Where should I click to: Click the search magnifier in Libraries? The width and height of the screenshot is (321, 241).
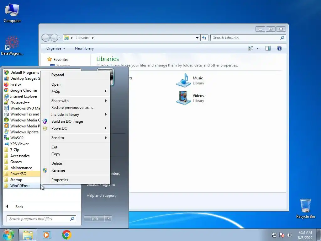coord(282,38)
